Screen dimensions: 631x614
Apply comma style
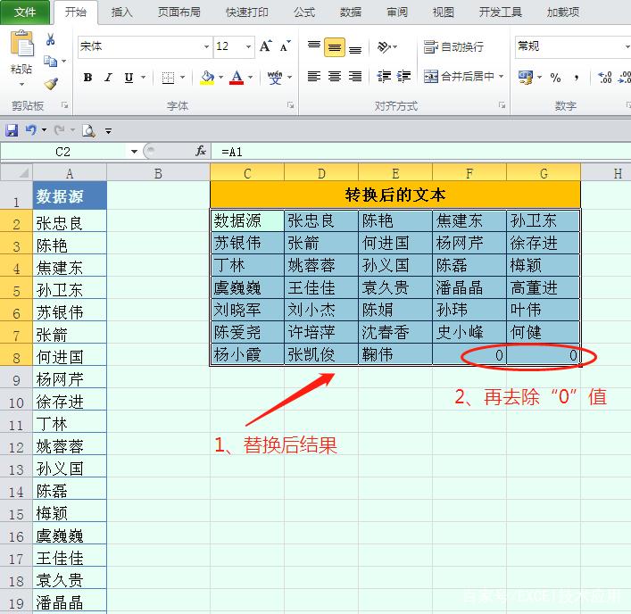(x=577, y=77)
